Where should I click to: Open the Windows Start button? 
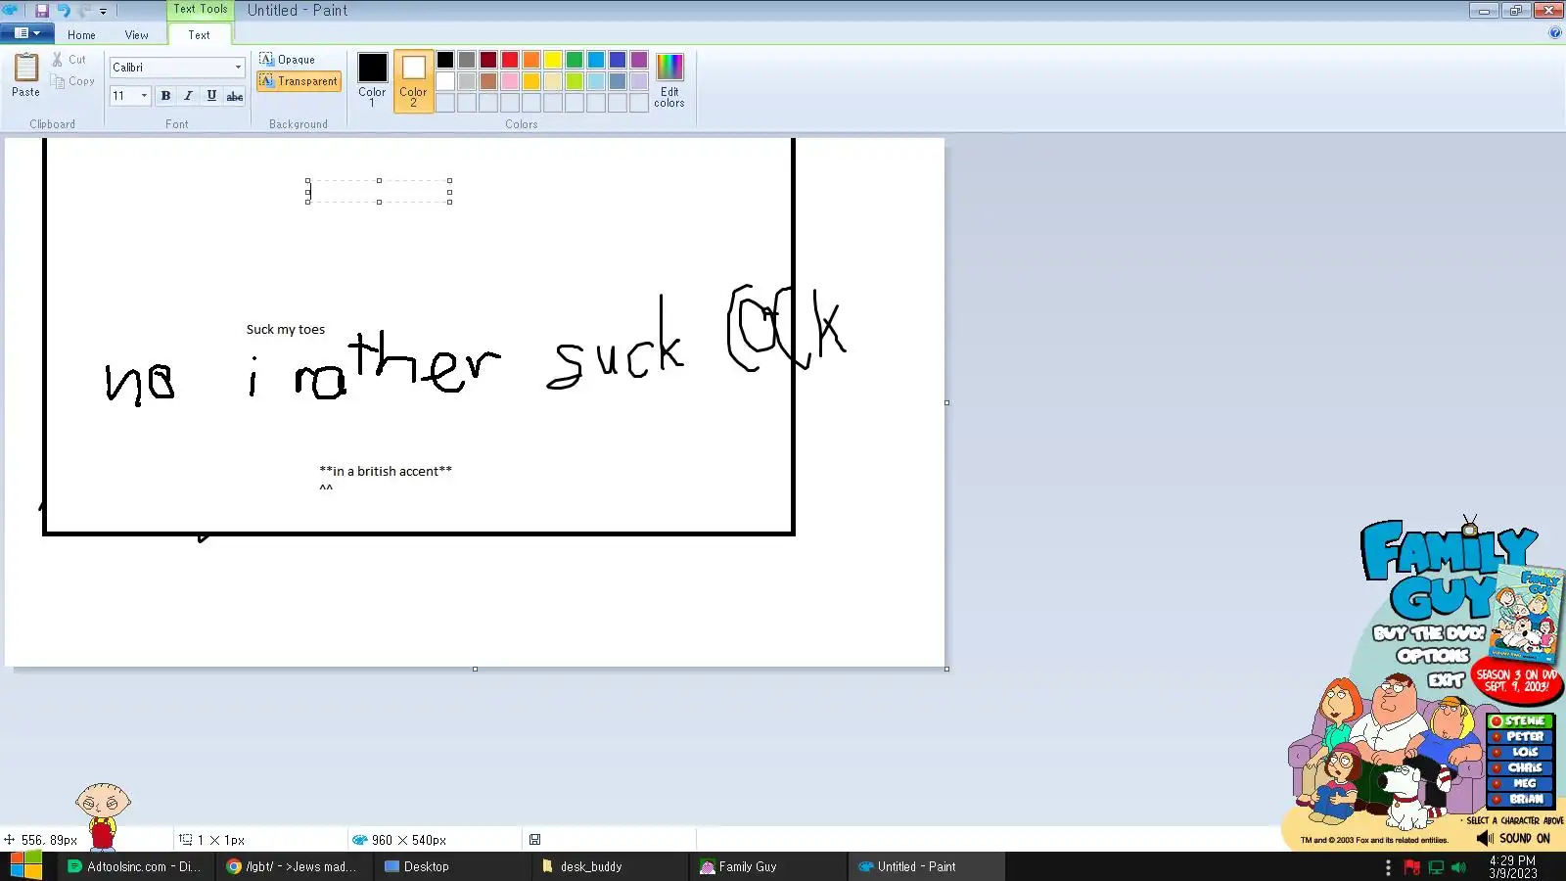(26, 866)
